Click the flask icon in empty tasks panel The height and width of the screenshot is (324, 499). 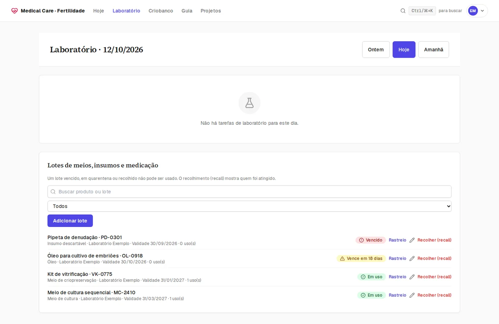(x=249, y=103)
